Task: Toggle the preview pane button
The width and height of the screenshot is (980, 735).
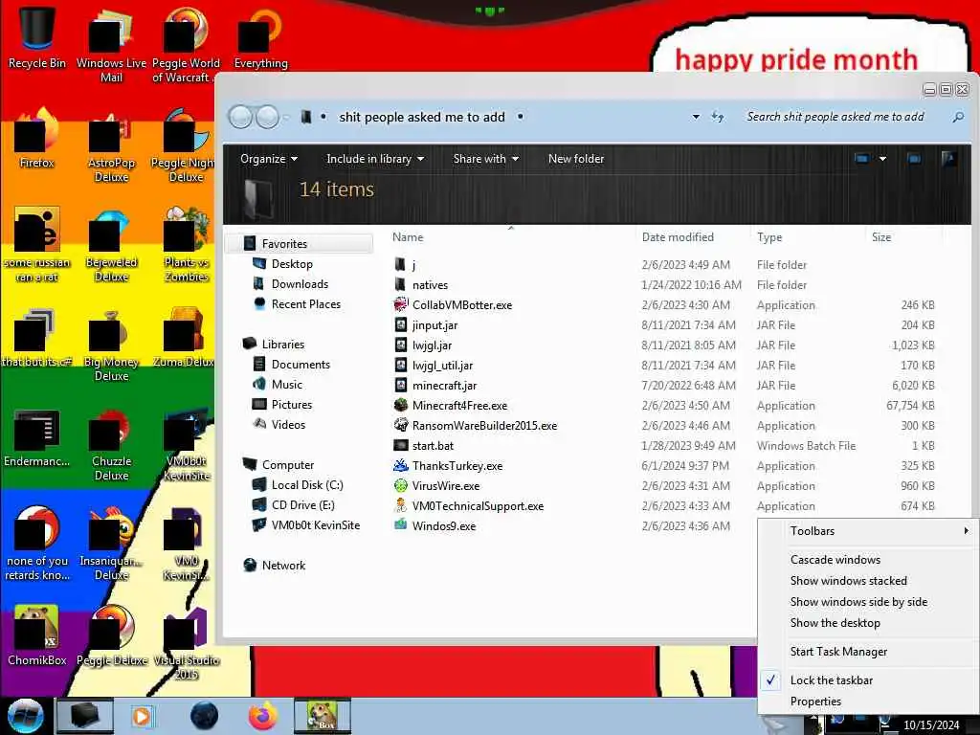Action: tap(914, 159)
